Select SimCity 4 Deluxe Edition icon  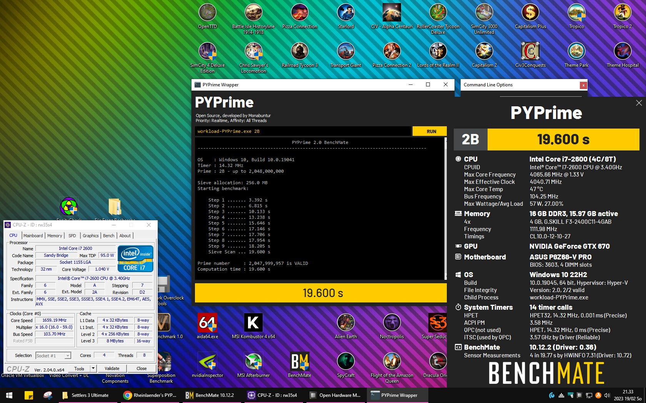point(207,58)
